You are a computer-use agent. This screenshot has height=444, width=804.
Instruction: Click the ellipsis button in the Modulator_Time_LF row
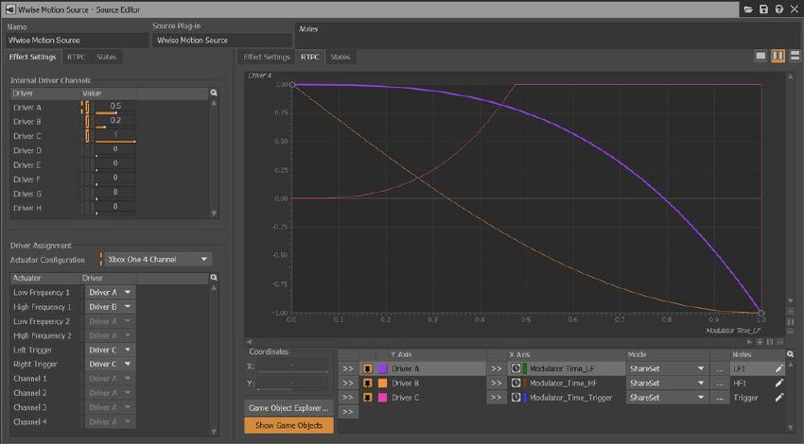[x=721, y=368]
